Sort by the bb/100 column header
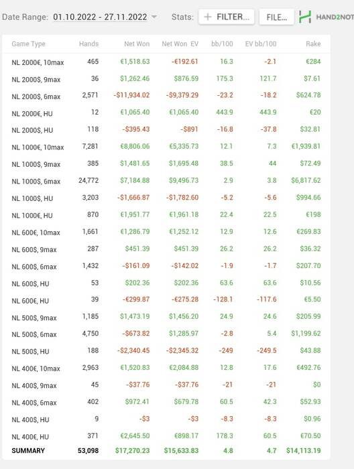The image size is (354, 469). 222,44
